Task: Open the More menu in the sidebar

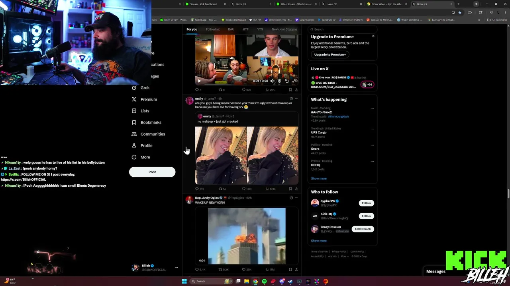Action: [141, 157]
